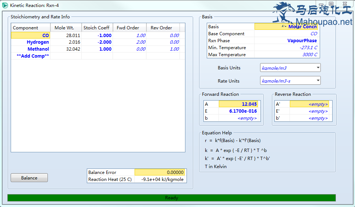
Task: Select the CO component row cell
Action: [31, 36]
